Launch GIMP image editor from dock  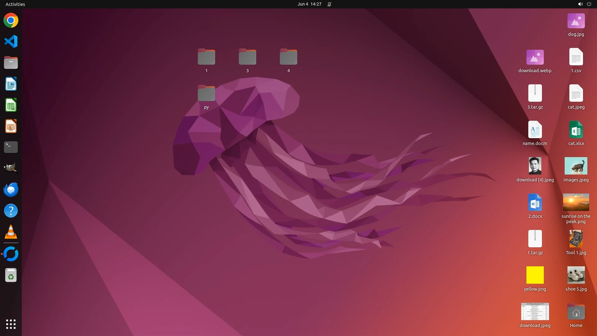pos(11,168)
